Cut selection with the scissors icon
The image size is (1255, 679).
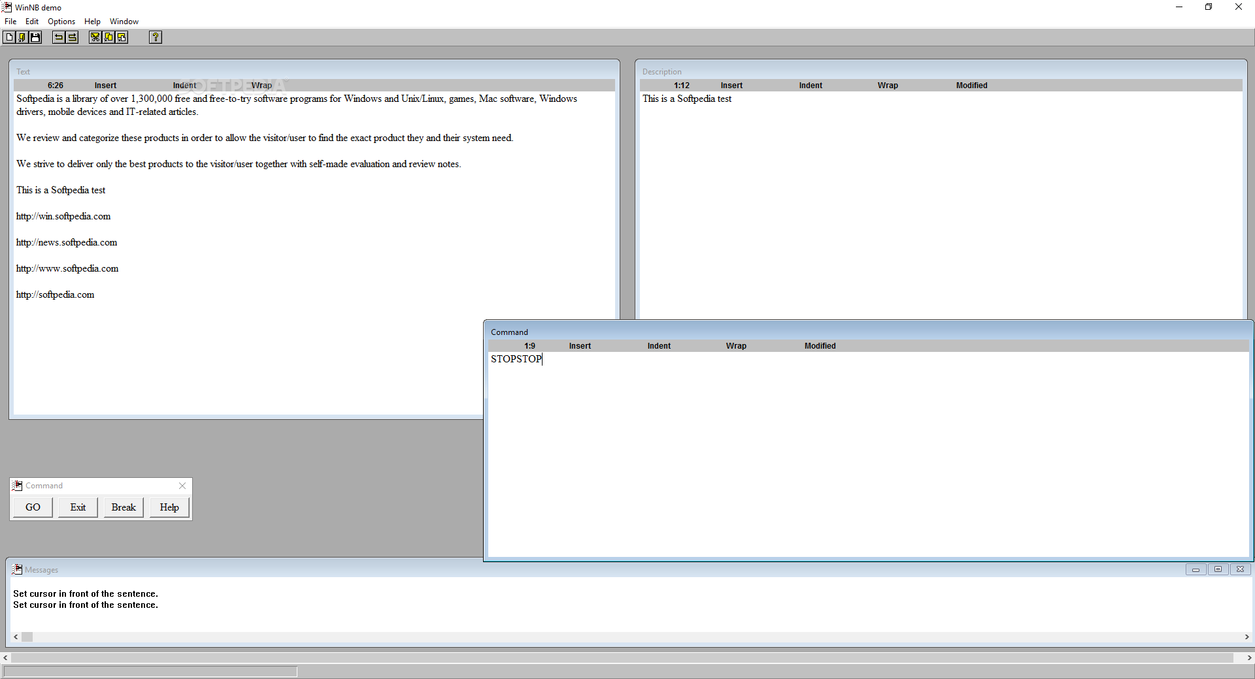[x=95, y=37]
